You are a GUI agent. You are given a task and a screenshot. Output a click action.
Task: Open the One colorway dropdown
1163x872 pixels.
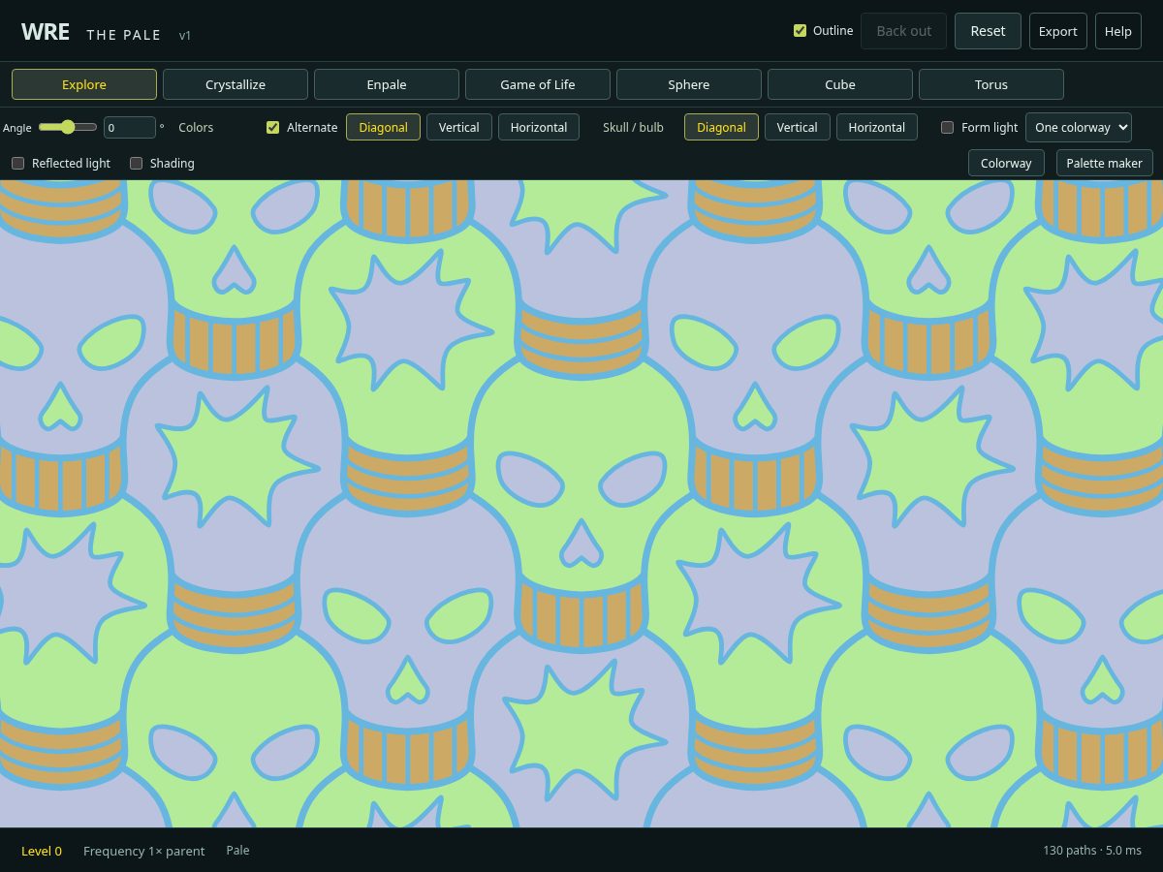tap(1079, 127)
